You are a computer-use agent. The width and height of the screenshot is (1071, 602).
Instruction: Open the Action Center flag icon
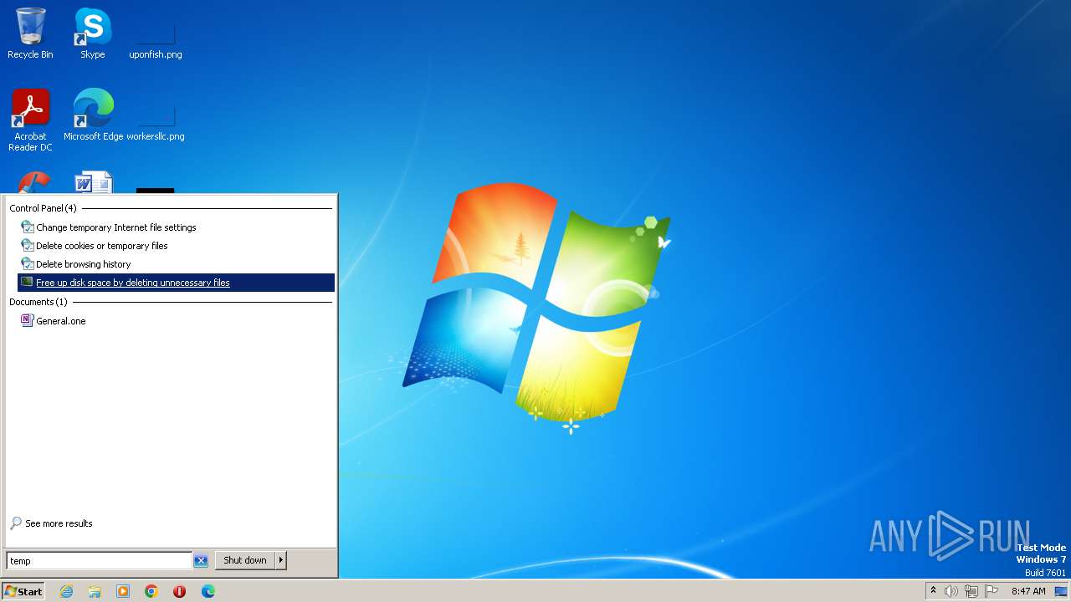tap(992, 591)
